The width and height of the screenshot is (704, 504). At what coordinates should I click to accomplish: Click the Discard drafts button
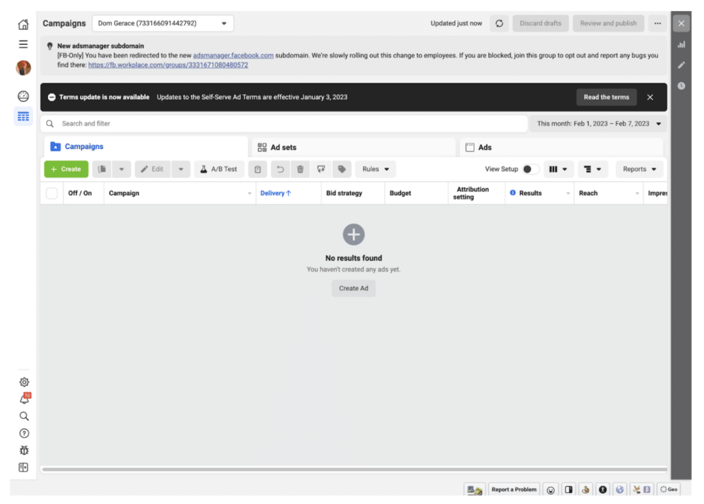pos(540,23)
